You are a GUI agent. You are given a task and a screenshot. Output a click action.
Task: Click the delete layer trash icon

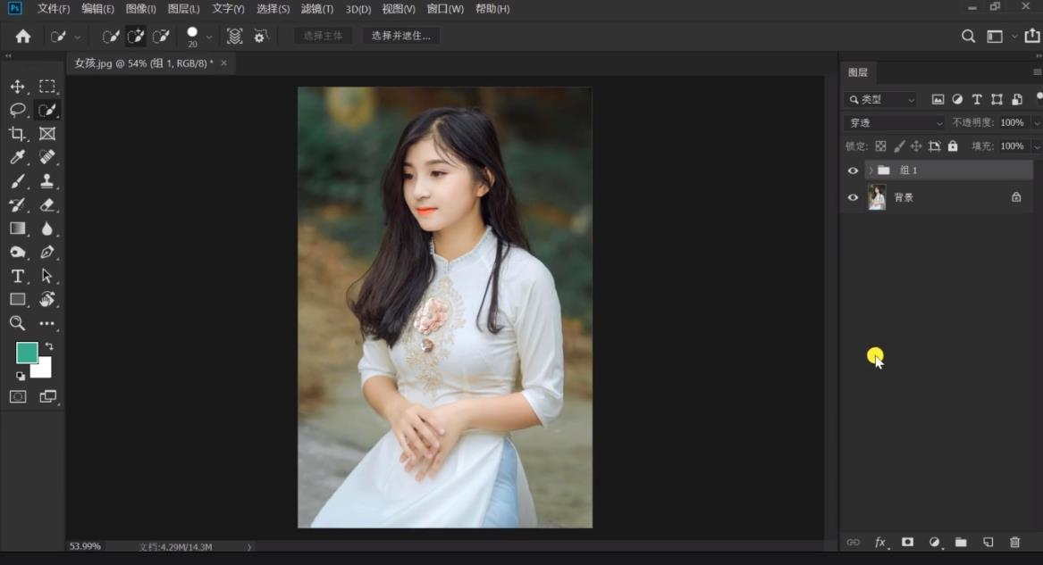(1015, 542)
